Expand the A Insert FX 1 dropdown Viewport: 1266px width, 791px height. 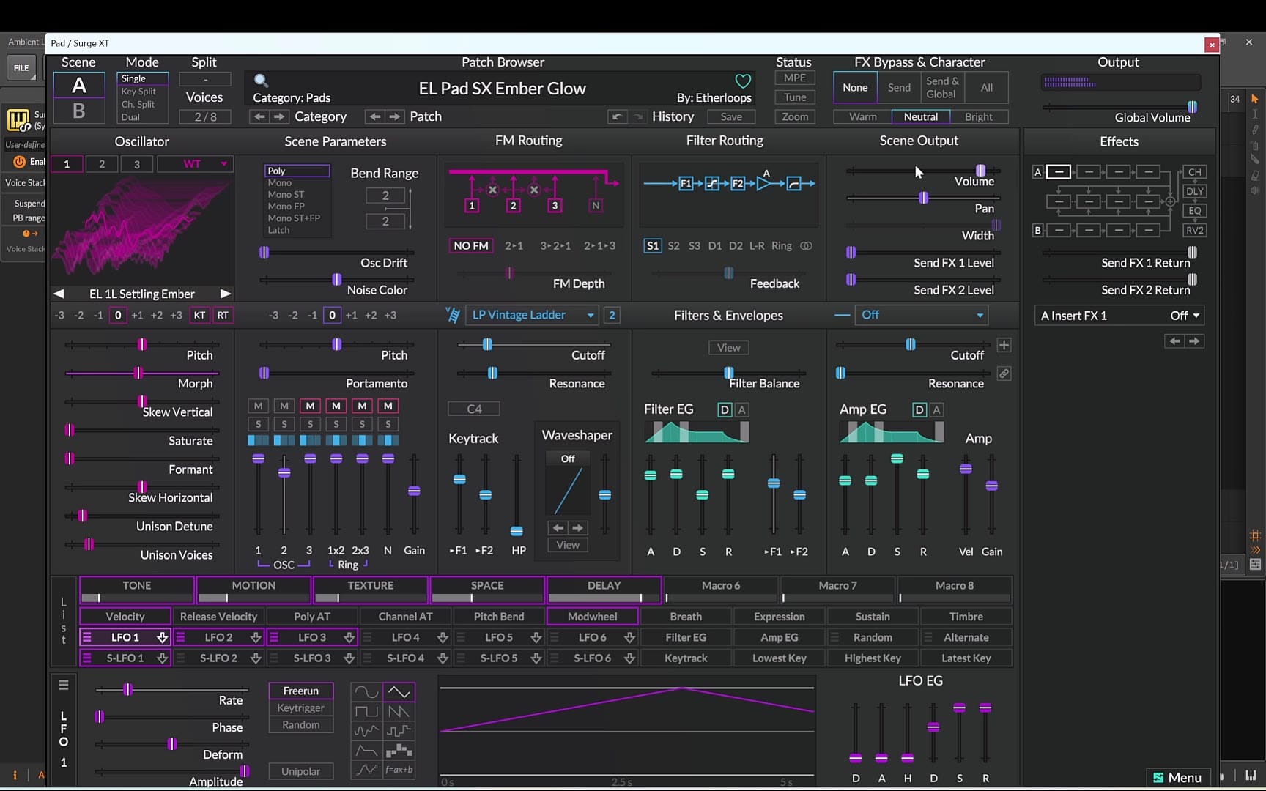click(1119, 316)
